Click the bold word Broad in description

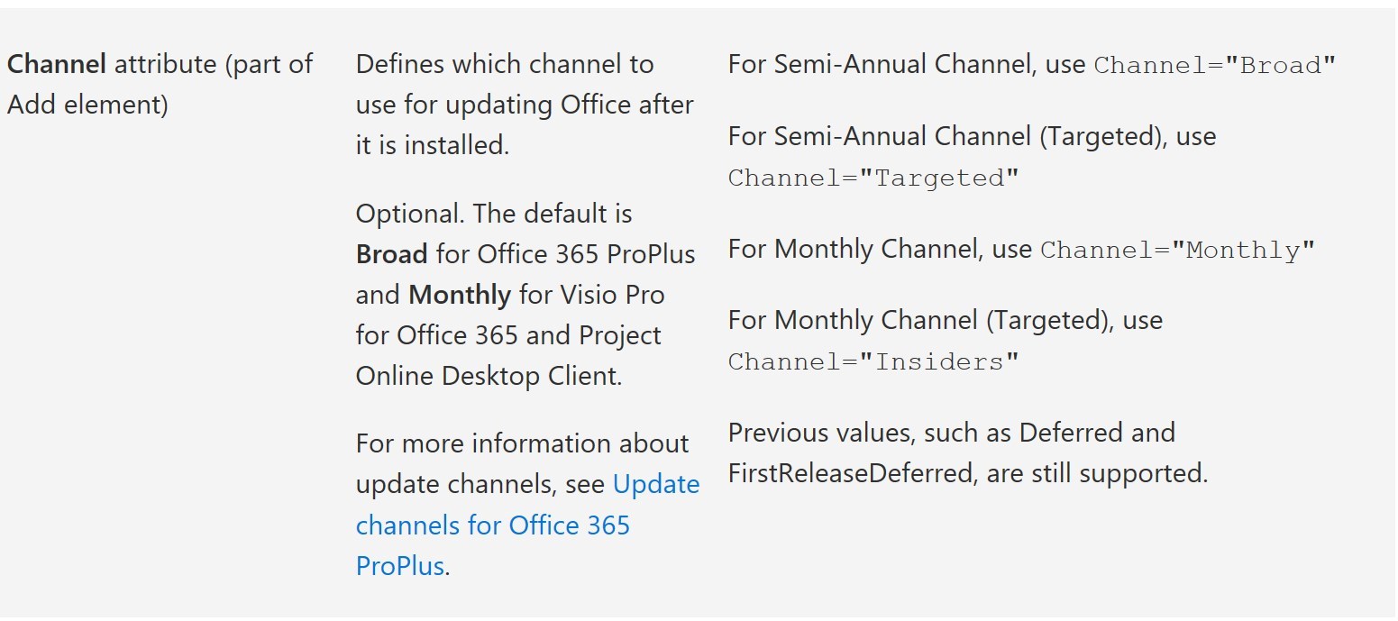pos(392,254)
